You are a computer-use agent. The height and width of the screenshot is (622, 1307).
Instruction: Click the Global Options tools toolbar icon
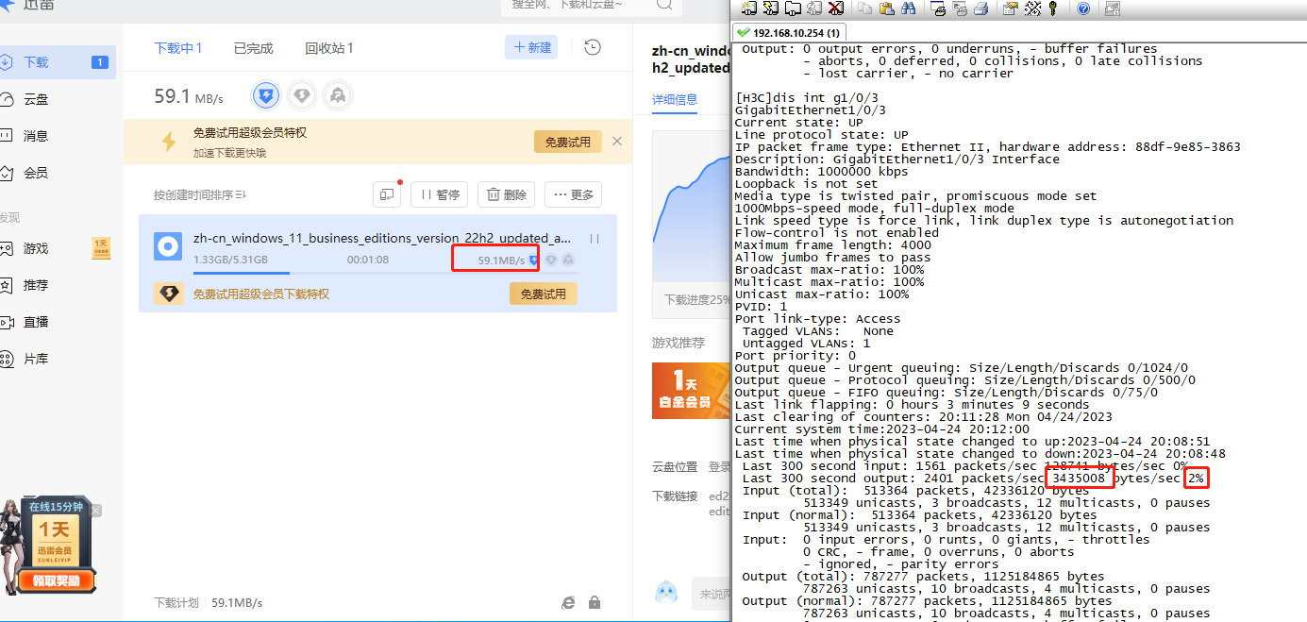[x=1031, y=8]
